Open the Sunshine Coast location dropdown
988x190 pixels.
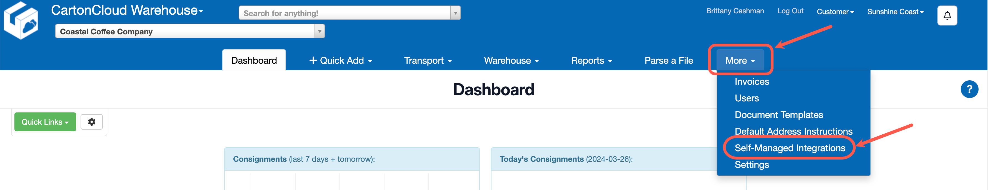(x=895, y=11)
